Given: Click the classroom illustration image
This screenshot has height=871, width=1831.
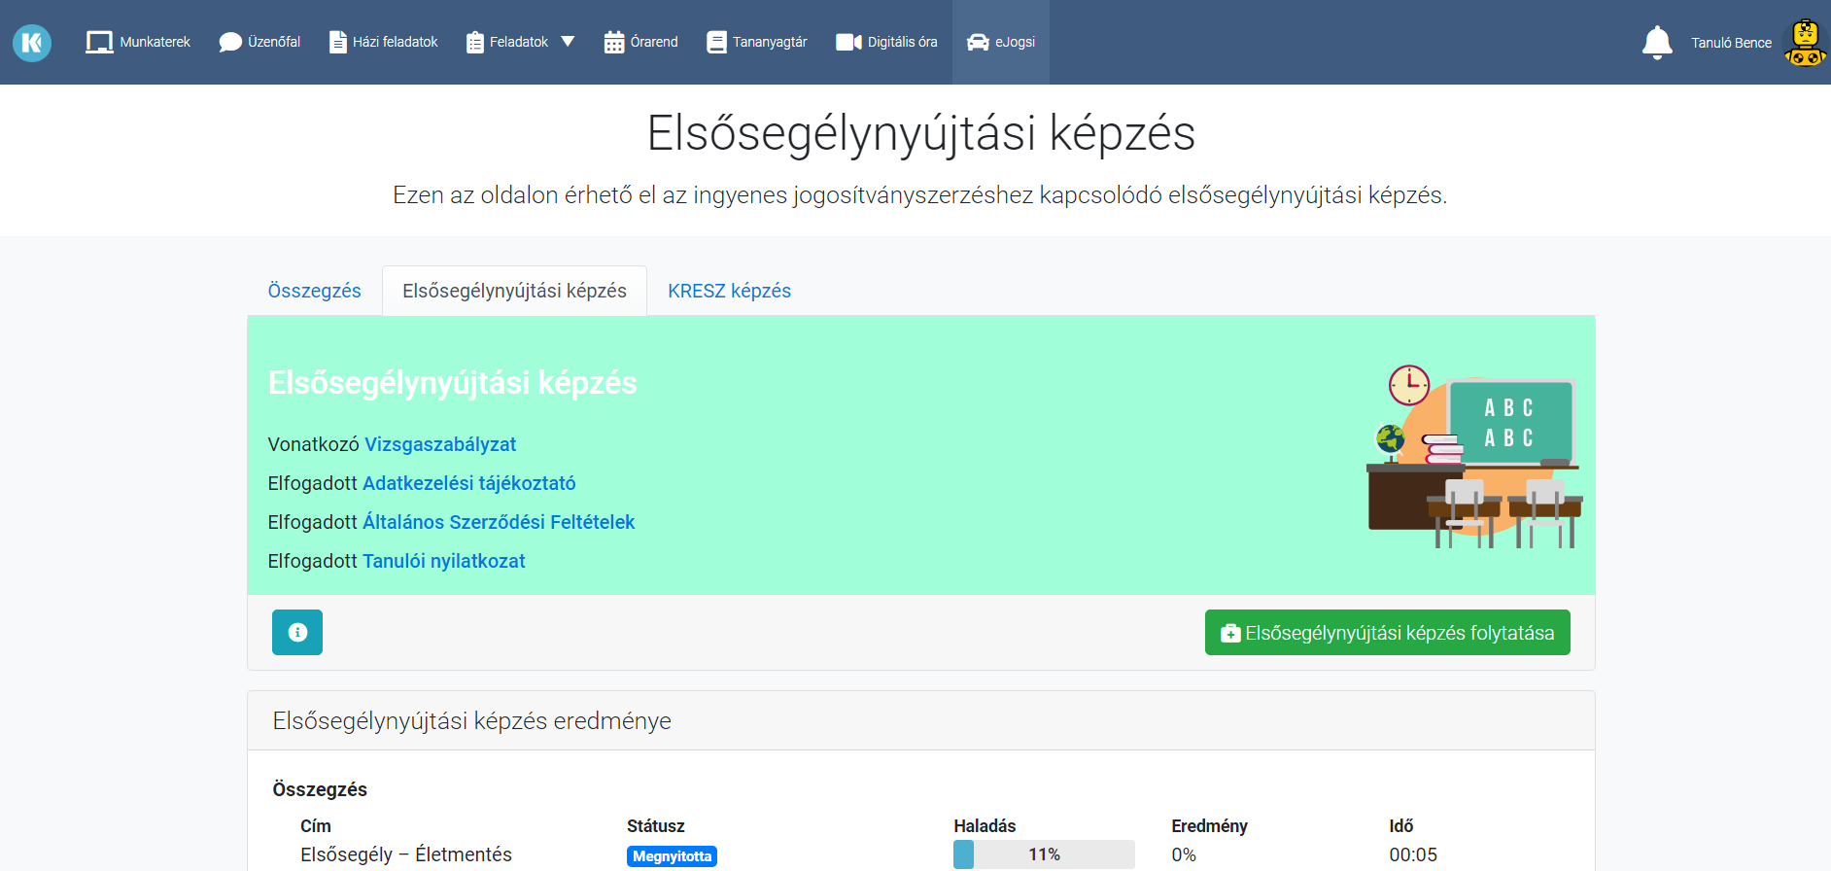Looking at the screenshot, I should [1475, 456].
